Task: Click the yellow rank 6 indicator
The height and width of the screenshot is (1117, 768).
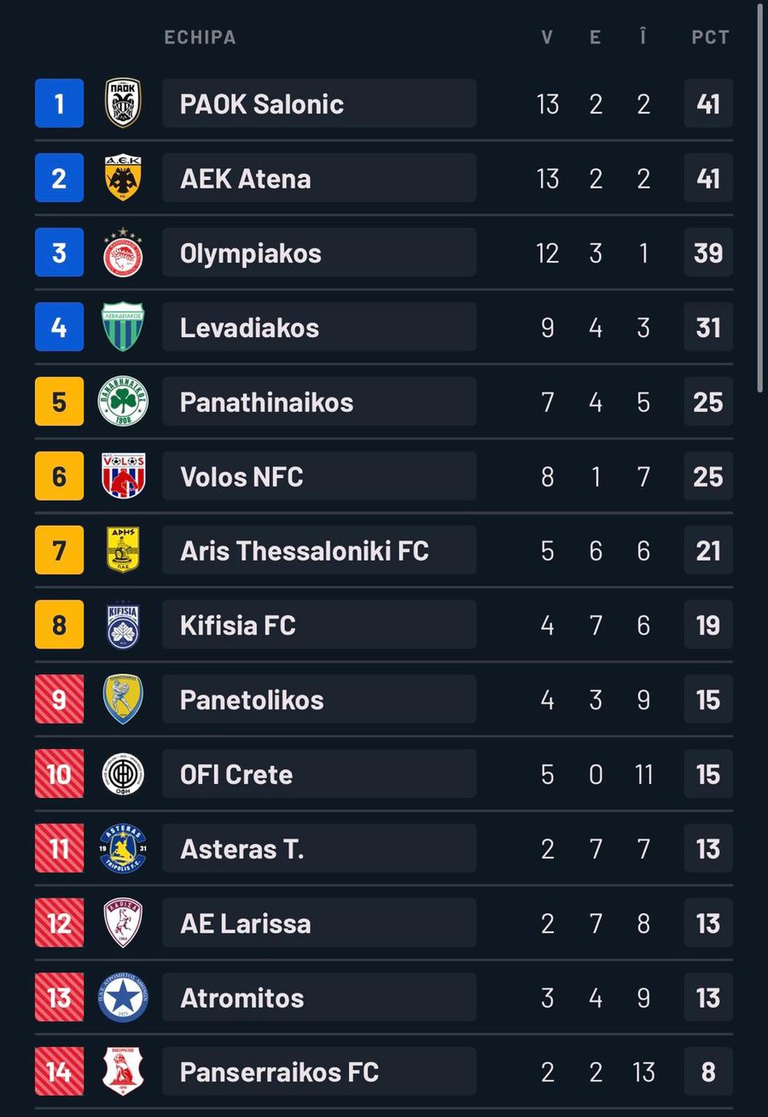Action: click(56, 475)
